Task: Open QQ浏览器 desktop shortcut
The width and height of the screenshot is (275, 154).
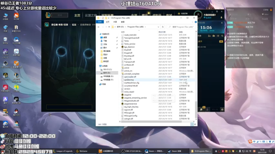Action: [x=16, y=40]
